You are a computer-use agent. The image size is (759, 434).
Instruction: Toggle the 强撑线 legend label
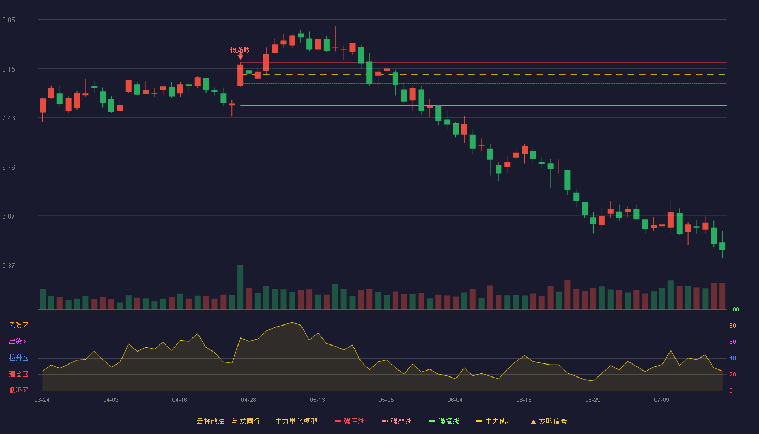pos(448,421)
